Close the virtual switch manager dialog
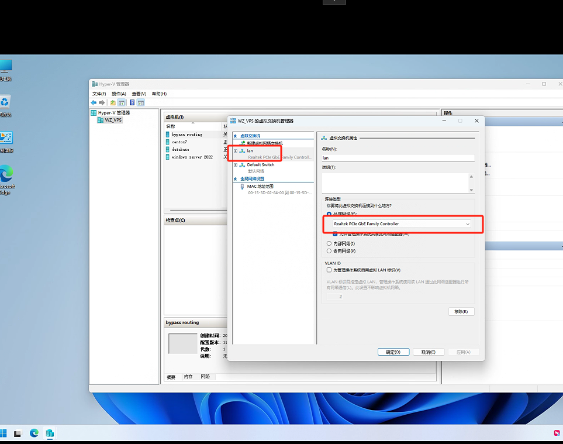Screen dimensions: 563x444 click(x=477, y=121)
